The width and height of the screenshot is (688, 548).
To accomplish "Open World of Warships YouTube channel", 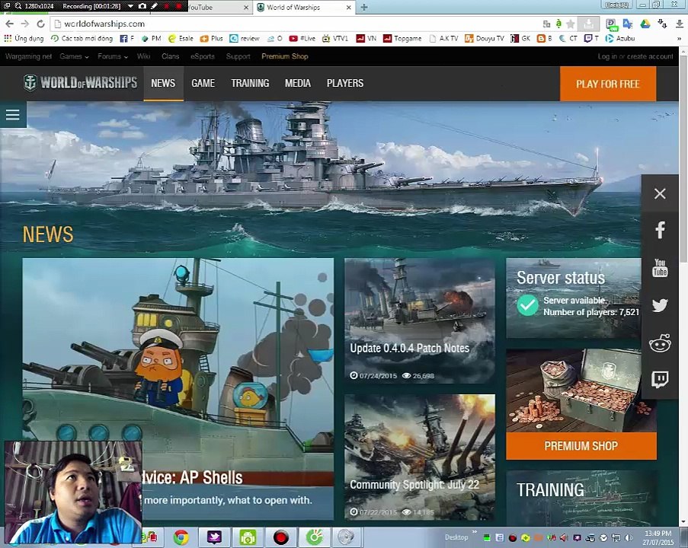I will pos(660,267).
